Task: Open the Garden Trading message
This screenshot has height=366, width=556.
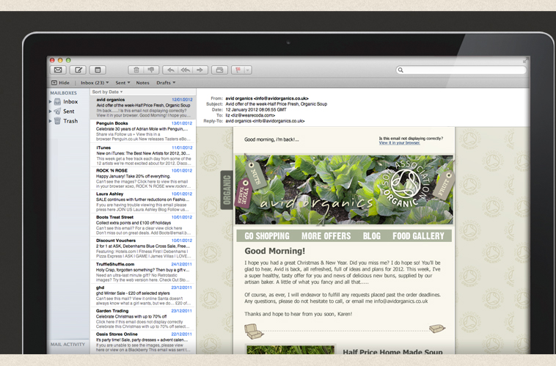Action: click(143, 319)
